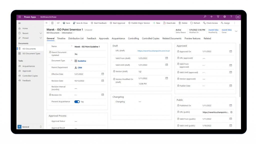
Task: Click Start Approval command
Action: click(x=117, y=23)
